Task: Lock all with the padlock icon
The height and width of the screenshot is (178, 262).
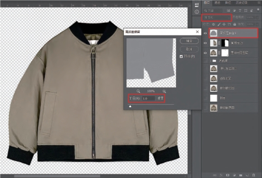Action: coord(235,24)
